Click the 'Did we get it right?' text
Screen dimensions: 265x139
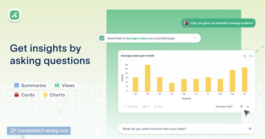pos(224,107)
